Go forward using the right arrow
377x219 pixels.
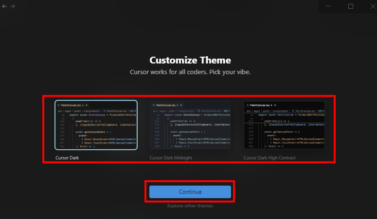click(x=13, y=6)
